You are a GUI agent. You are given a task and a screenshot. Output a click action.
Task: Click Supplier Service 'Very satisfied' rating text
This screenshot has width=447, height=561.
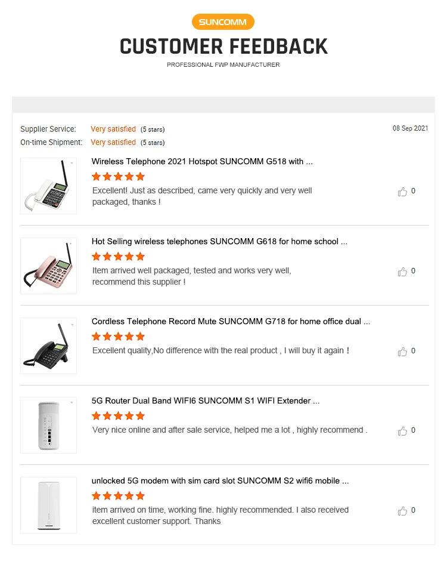tap(113, 129)
